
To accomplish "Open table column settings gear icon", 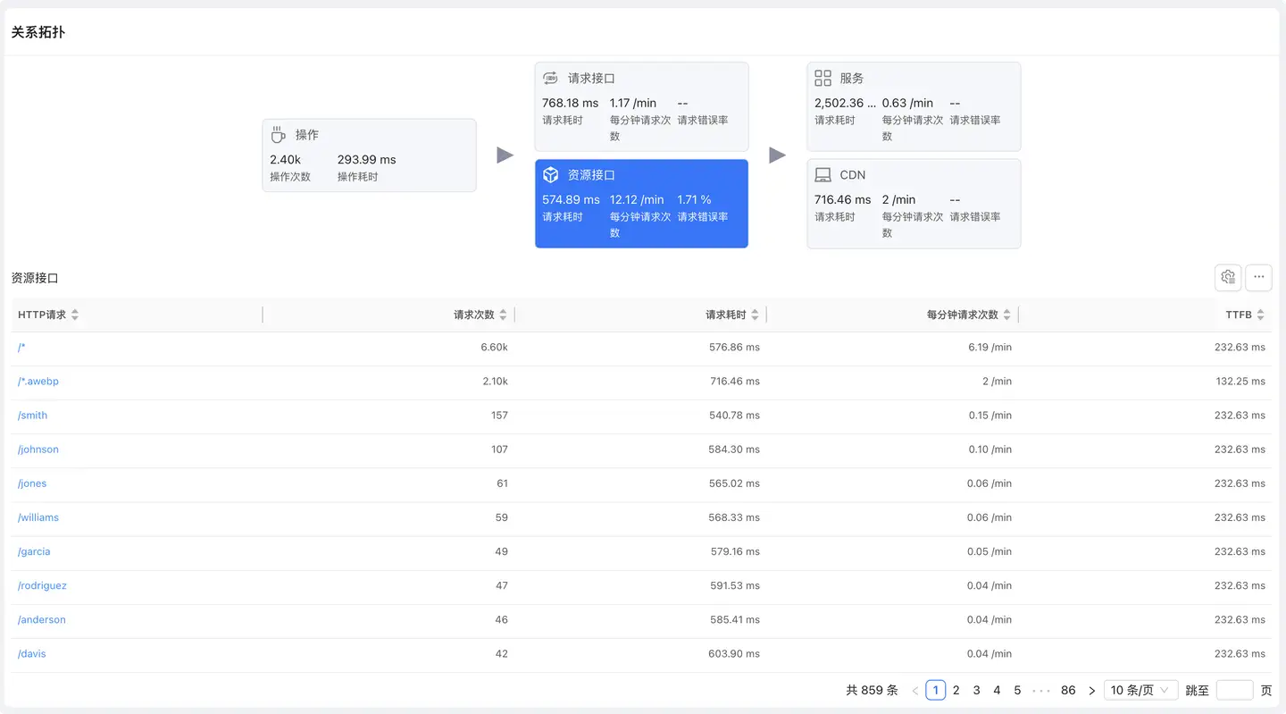I will pos(1228,278).
